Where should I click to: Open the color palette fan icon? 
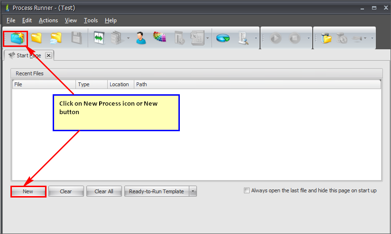click(159, 37)
